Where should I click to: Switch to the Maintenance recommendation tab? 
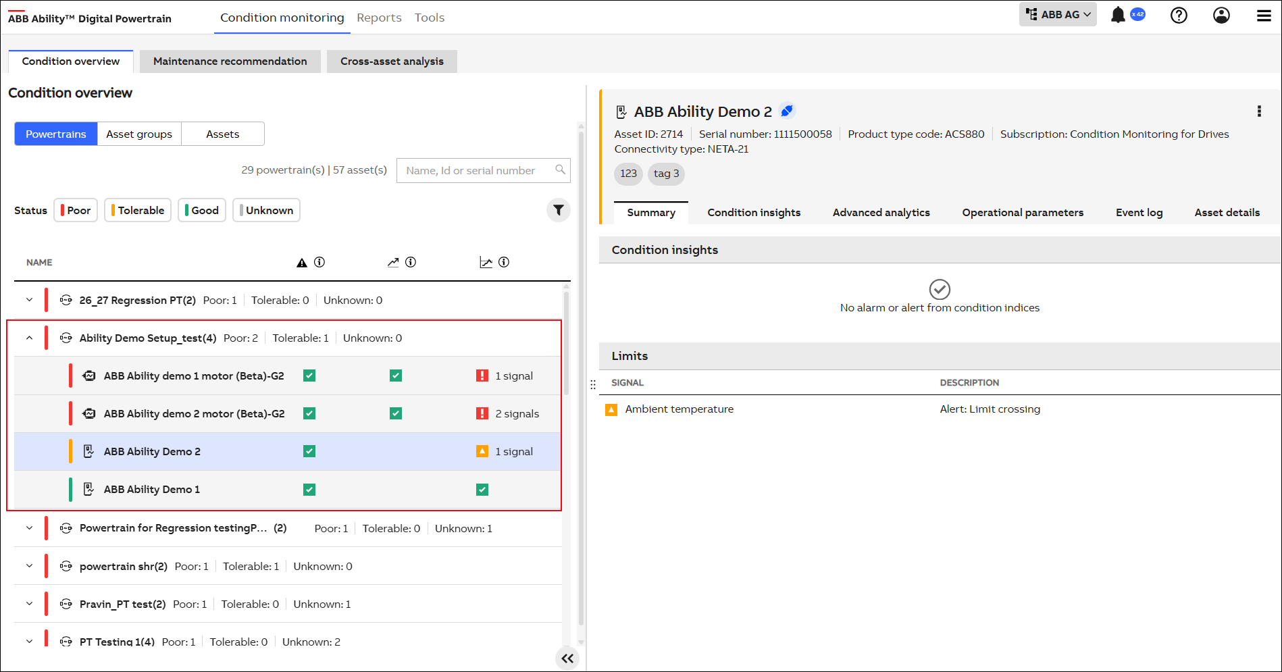[230, 61]
